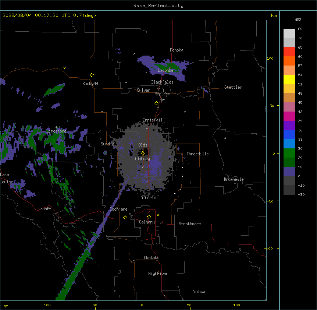Click the Sylvan label
Image resolution: width=317 pixels, height=310 pixels.
pos(143,90)
